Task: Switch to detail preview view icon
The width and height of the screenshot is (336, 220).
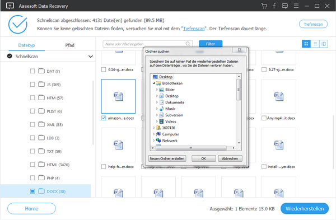Action: pos(324,44)
